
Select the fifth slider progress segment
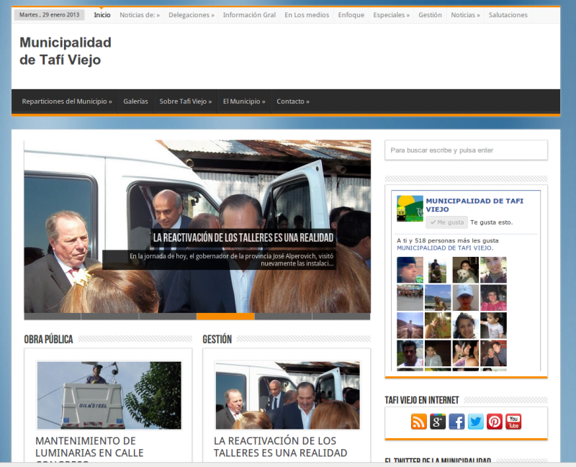tap(283, 317)
